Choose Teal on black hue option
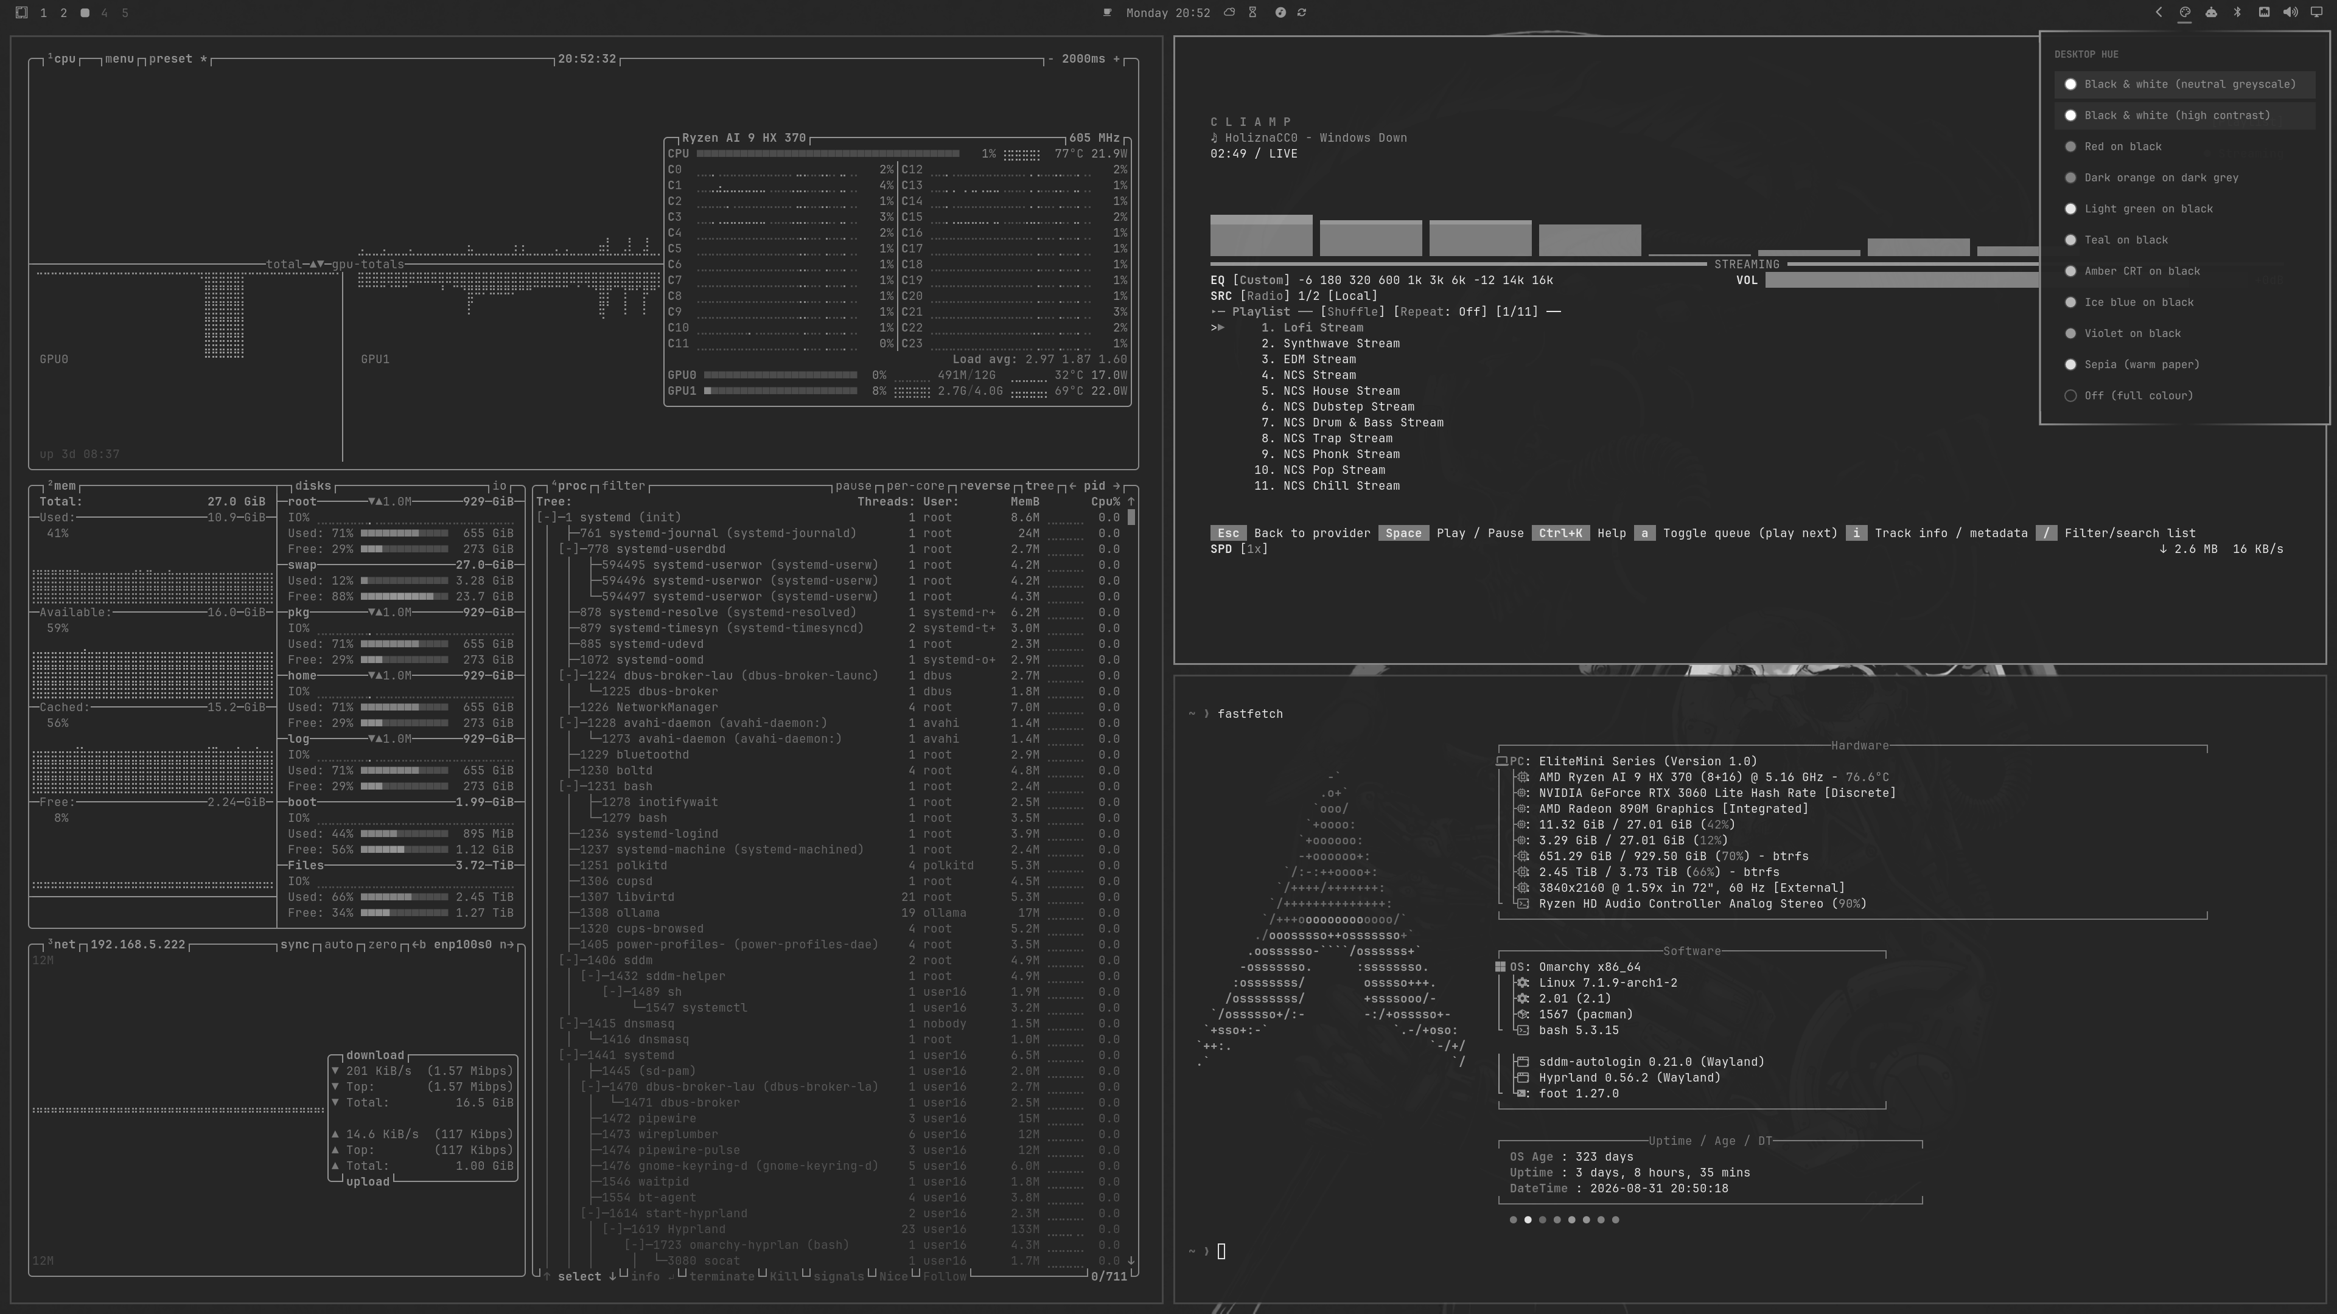Image resolution: width=2337 pixels, height=1314 pixels. point(2185,240)
